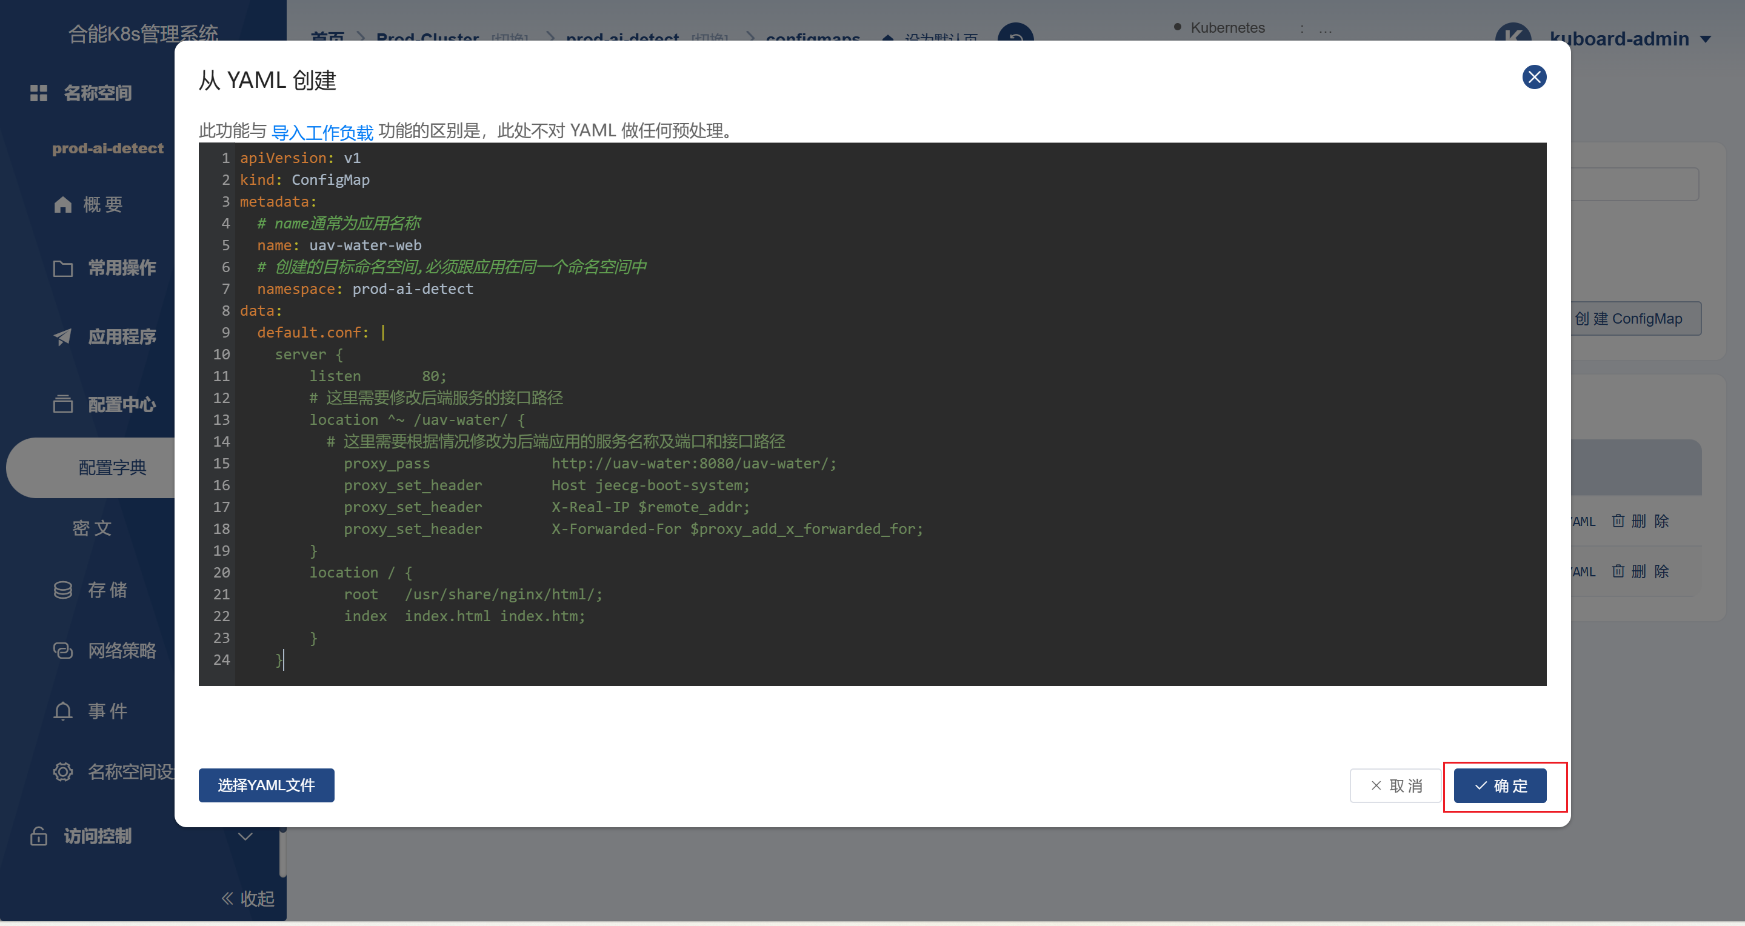Close the YAML creation dialog
Image resolution: width=1745 pixels, height=926 pixels.
pos(1533,77)
